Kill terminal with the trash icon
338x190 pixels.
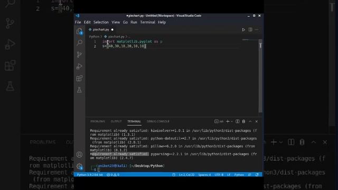coord(243,121)
